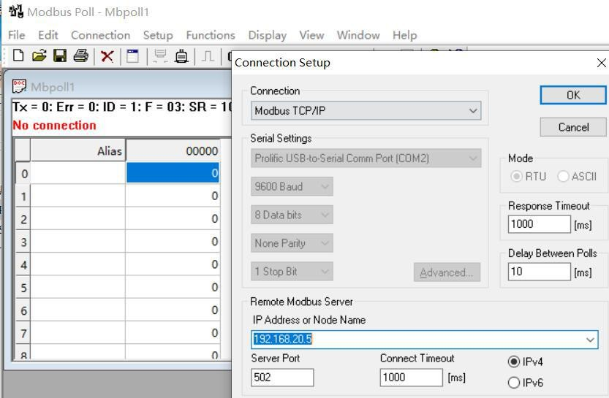Click row header number 7
This screenshot has height=398, width=609.
[23, 334]
